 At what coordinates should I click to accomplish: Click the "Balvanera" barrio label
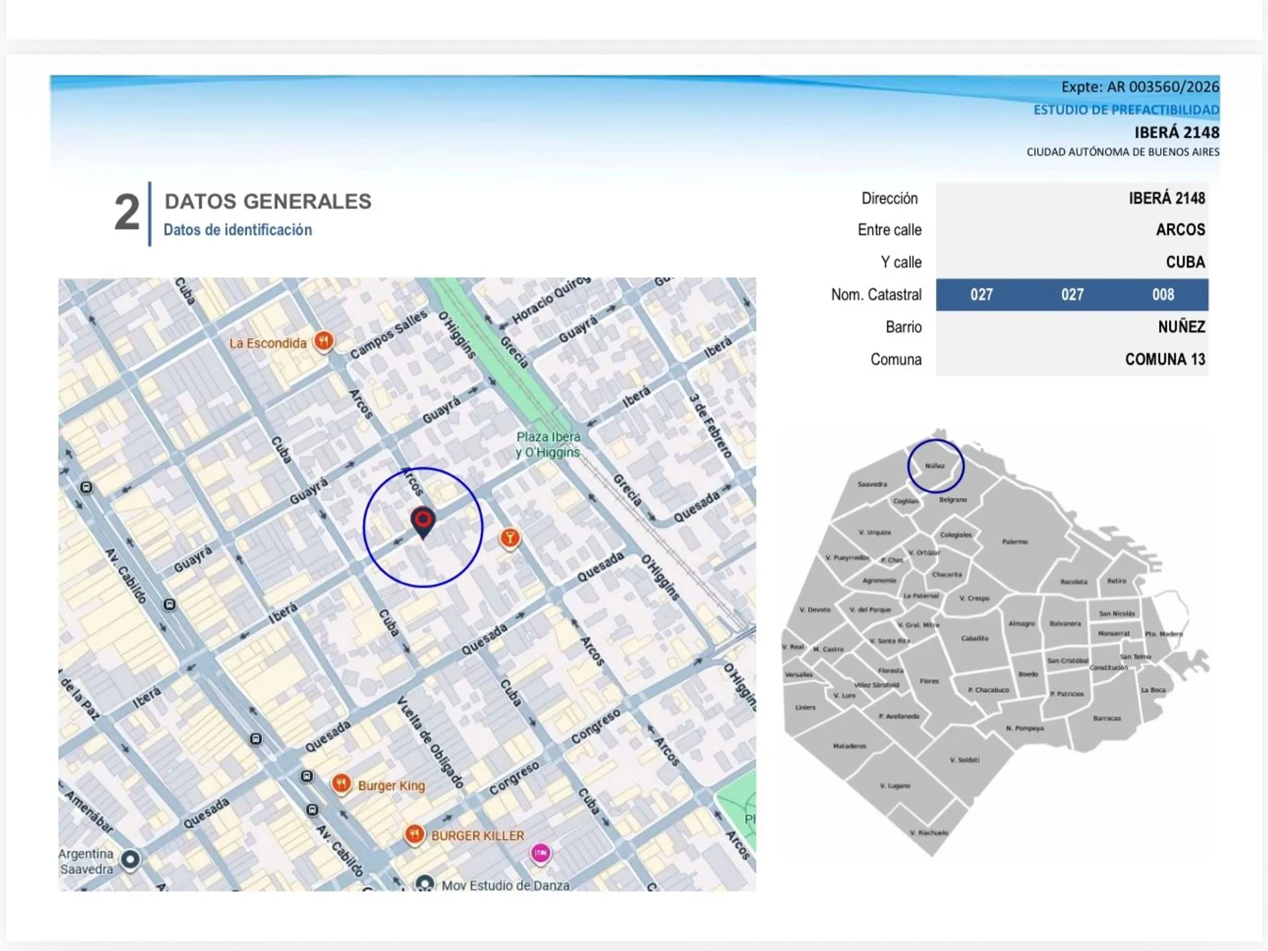coord(1065,623)
